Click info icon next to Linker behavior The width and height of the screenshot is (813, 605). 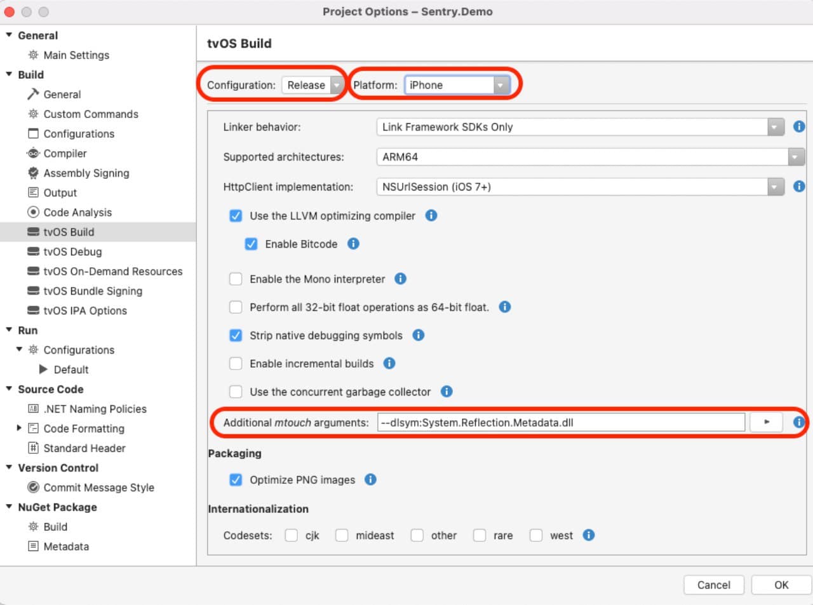[798, 126]
